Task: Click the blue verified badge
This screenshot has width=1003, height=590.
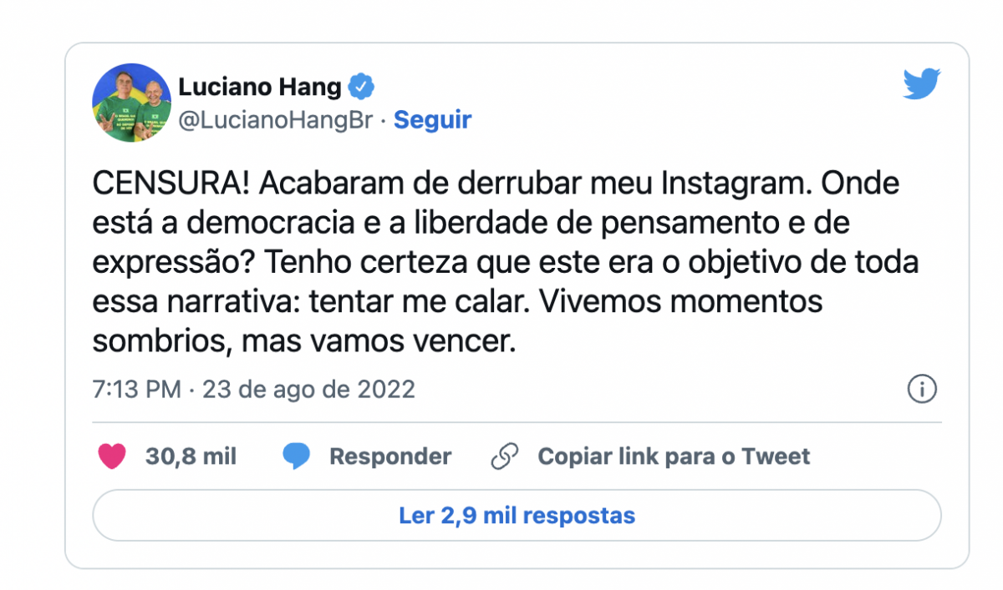Action: [x=361, y=86]
